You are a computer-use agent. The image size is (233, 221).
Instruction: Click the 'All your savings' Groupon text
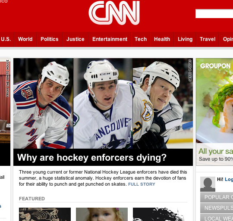[x=216, y=152]
